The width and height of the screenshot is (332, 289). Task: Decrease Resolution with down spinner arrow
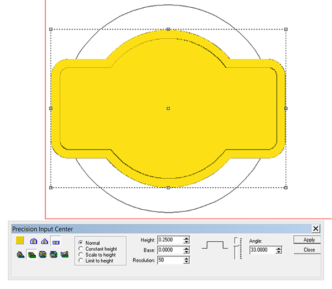point(186,262)
